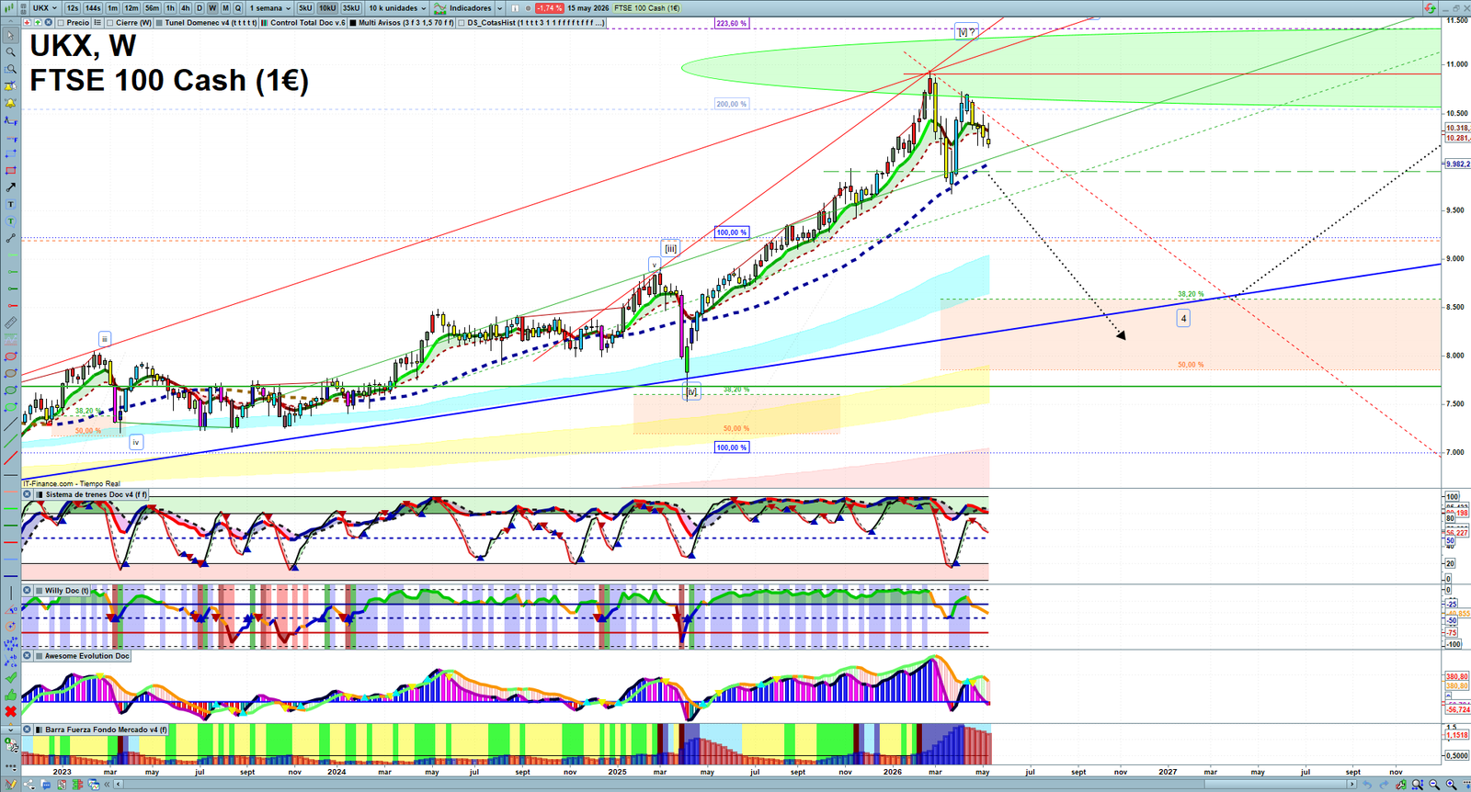Click the red X delete drawings tool

[x=11, y=712]
